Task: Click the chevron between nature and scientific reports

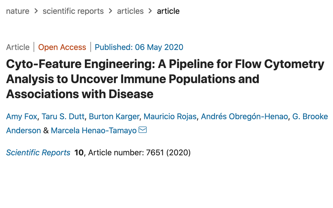Action: click(x=35, y=11)
